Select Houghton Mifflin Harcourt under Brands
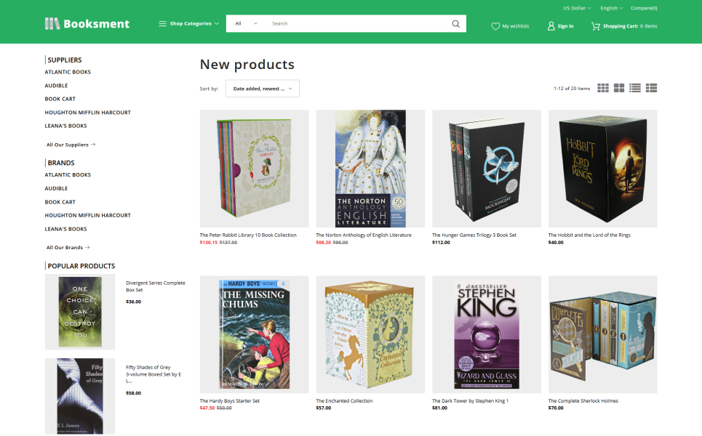This screenshot has width=702, height=436. click(87, 216)
